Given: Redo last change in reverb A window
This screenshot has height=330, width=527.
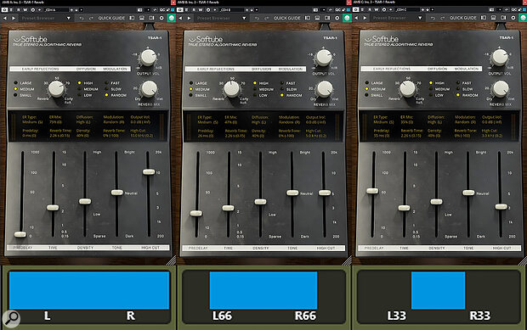Looking at the screenshot, I should click(x=91, y=18).
